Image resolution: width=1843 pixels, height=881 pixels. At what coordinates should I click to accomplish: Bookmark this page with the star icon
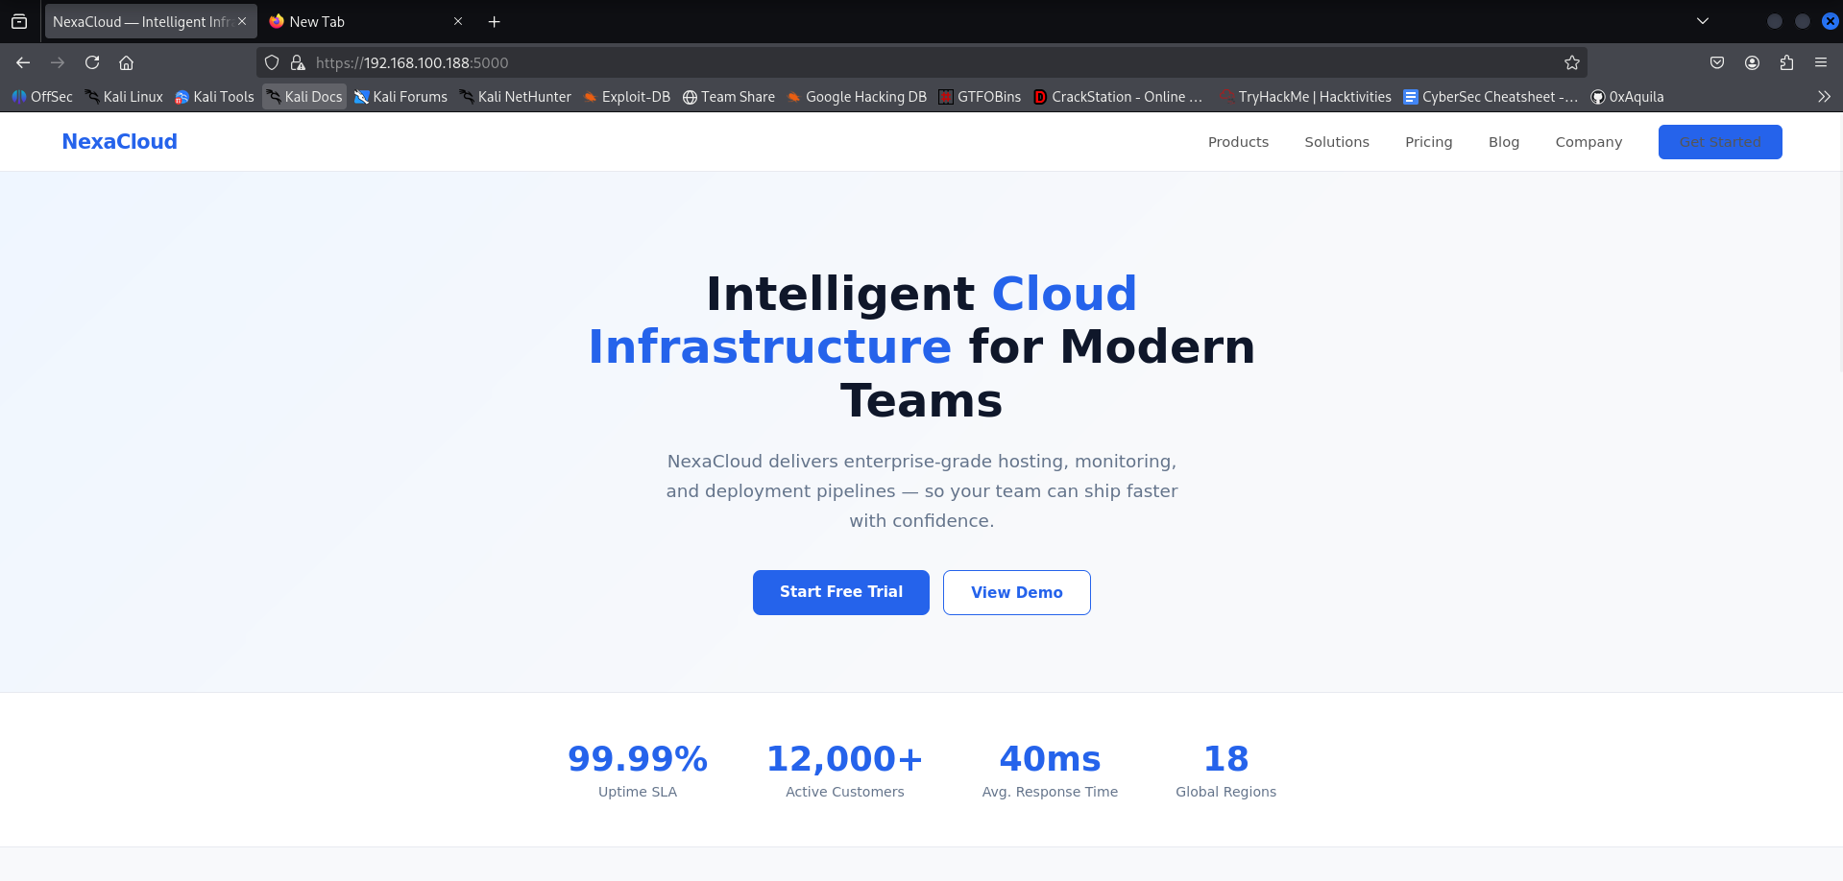coord(1572,62)
